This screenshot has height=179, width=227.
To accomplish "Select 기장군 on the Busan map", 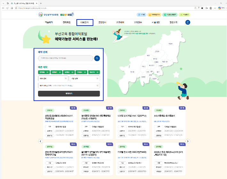I will (170, 43).
